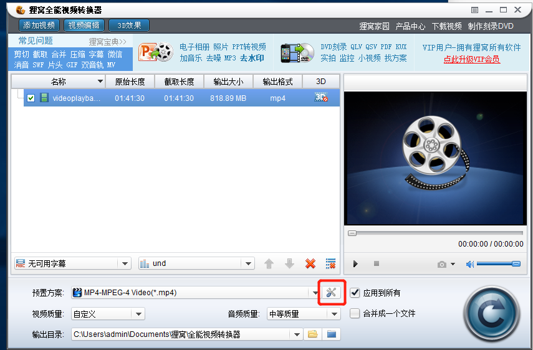
Task: Clear the whole list with clear-all icon
Action: coord(330,263)
